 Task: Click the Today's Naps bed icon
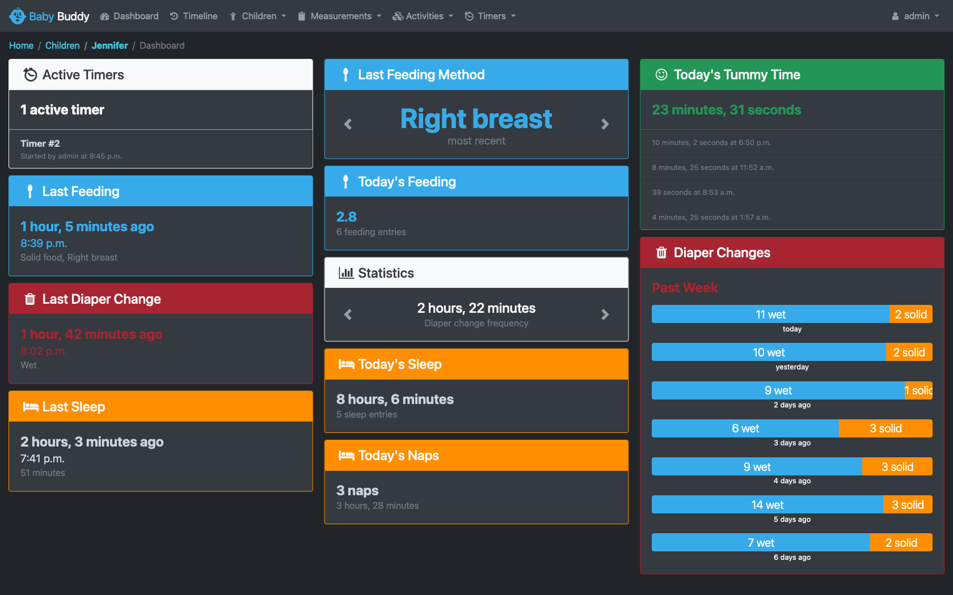[x=346, y=456]
